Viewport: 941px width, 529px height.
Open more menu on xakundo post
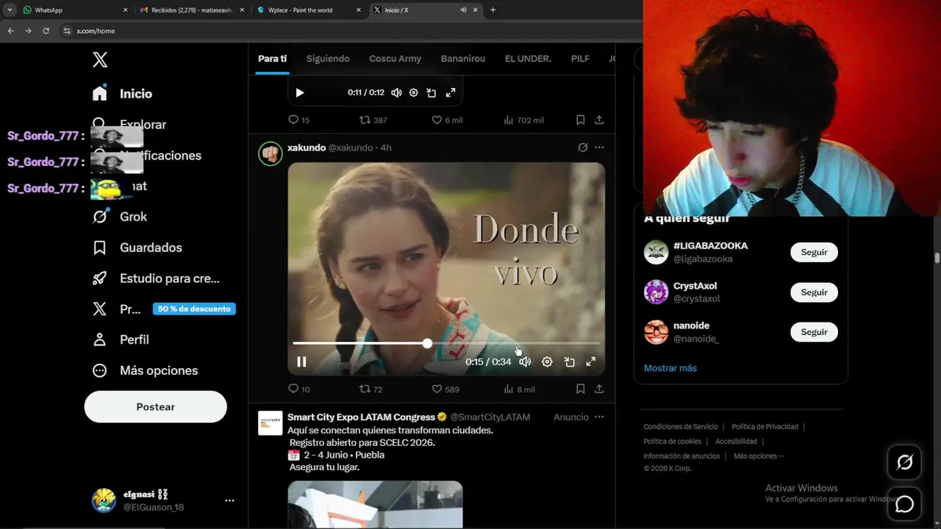(599, 148)
